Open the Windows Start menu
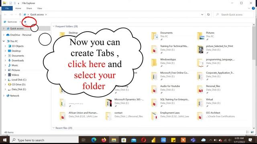The width and height of the screenshot is (257, 144). tap(5, 140)
